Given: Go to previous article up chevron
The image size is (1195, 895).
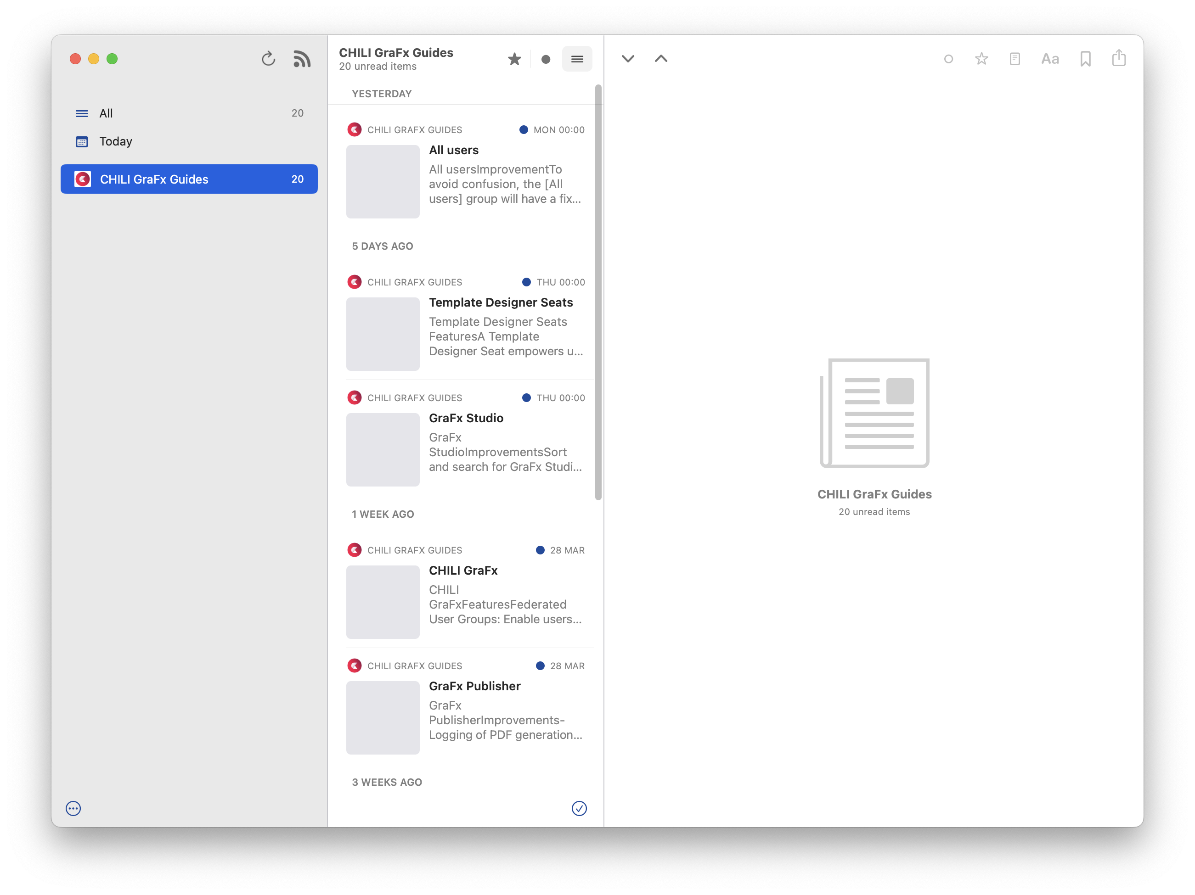Looking at the screenshot, I should click(x=661, y=59).
